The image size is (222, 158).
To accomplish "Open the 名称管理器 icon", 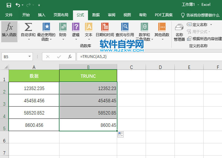I will click(x=179, y=27).
